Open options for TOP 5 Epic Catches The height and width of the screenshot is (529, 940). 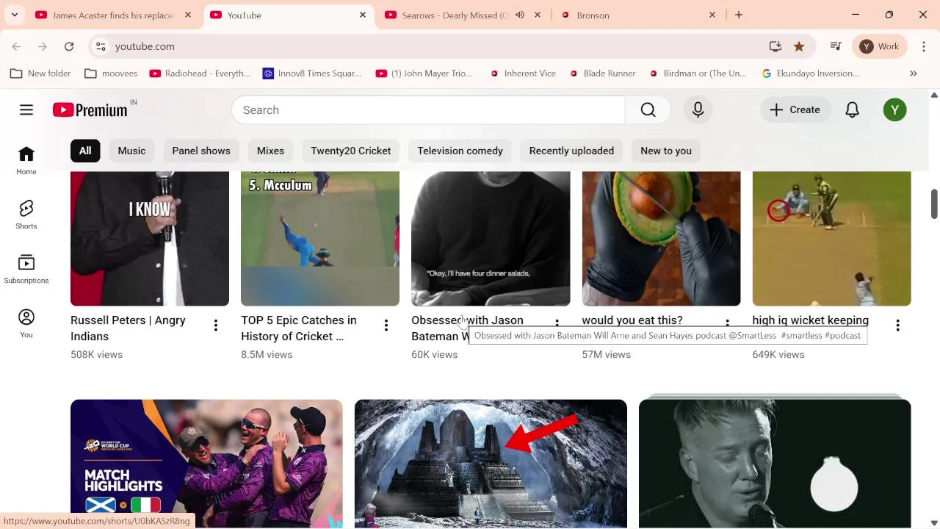point(386,325)
